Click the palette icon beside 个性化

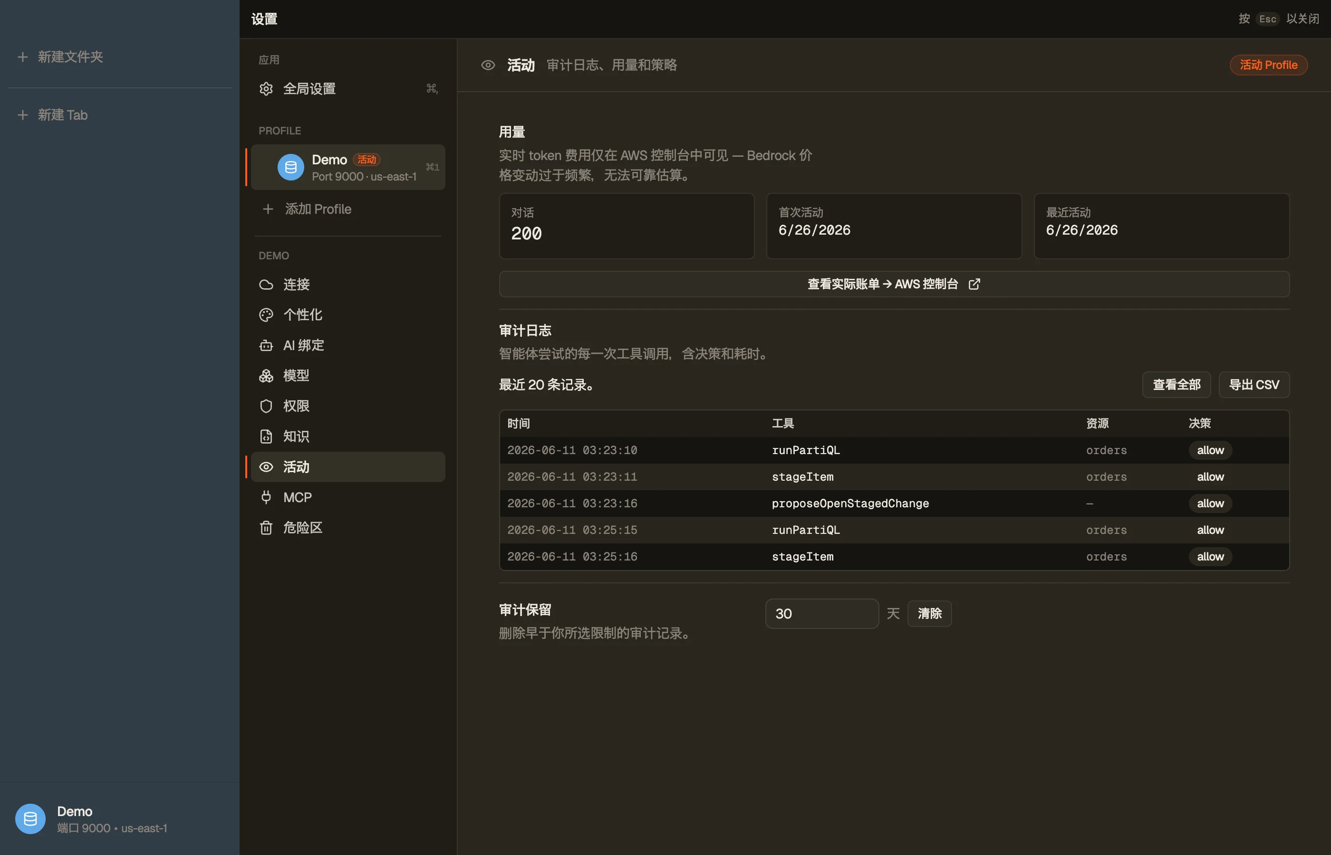click(x=266, y=315)
